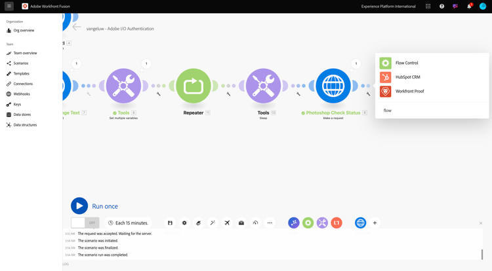This screenshot has height=271, width=492.
Task: Choose HubSpot CRM from the app search list
Action: 432,77
